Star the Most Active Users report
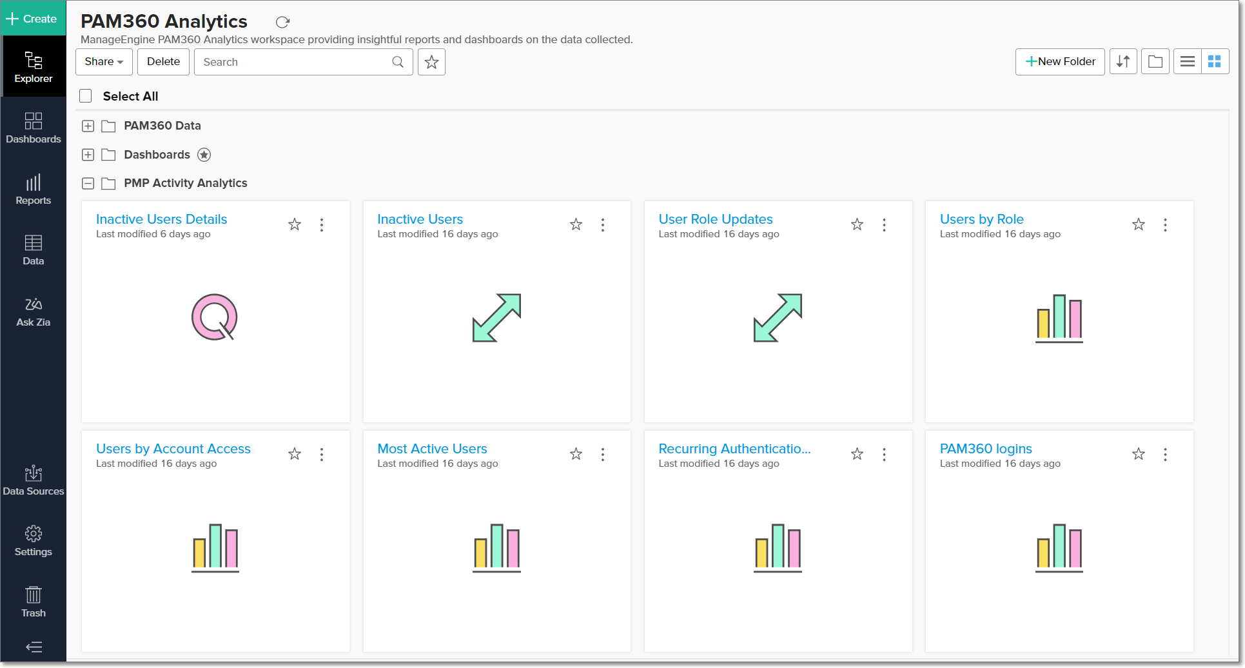This screenshot has width=1245, height=668. click(x=576, y=454)
